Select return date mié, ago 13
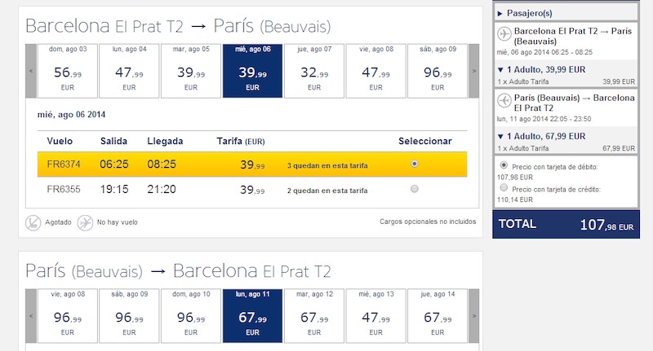Screen dimensions: 653x351 point(375,316)
